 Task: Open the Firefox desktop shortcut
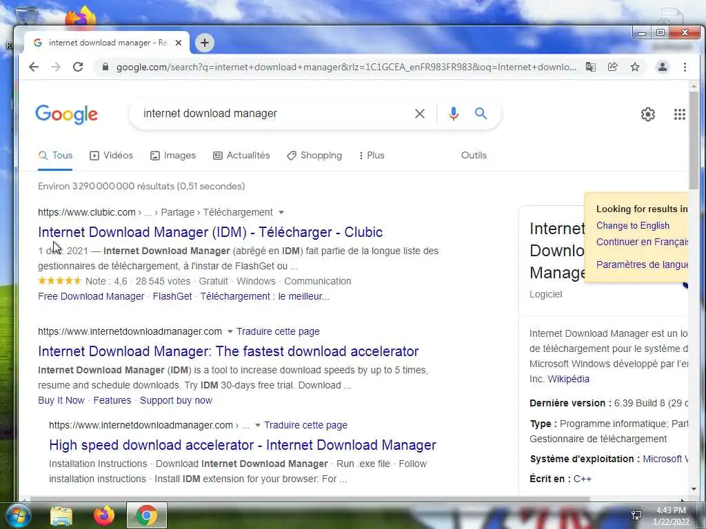point(81,17)
